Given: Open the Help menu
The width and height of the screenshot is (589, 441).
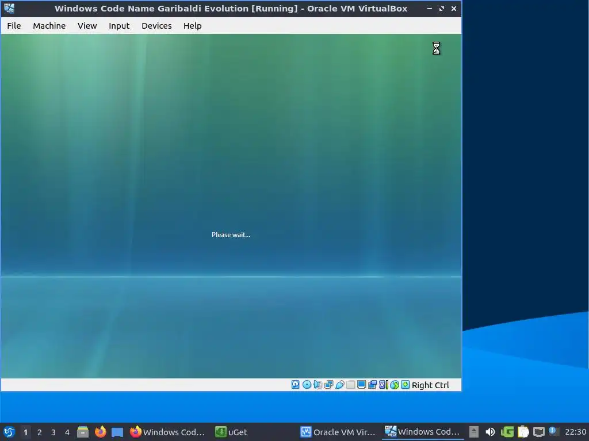Looking at the screenshot, I should [x=192, y=26].
